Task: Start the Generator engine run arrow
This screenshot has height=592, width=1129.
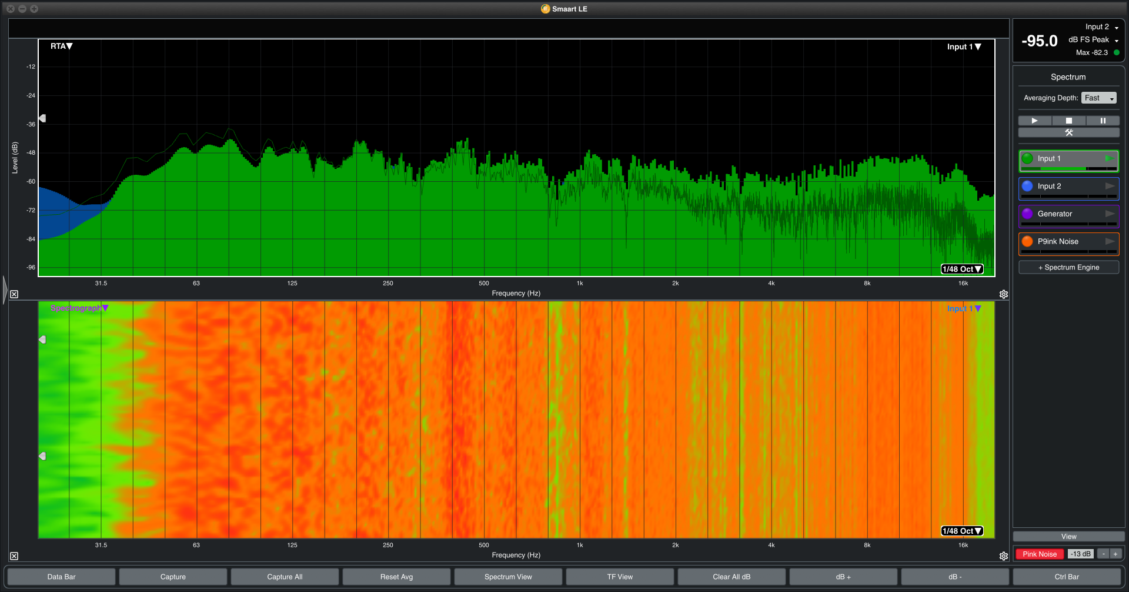Action: pos(1110,214)
